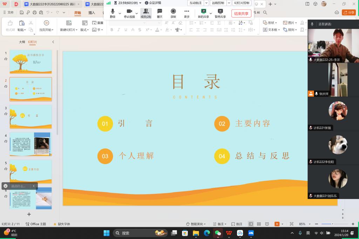Pause the screen sharing
This screenshot has width=359, height=239.
click(x=220, y=13)
